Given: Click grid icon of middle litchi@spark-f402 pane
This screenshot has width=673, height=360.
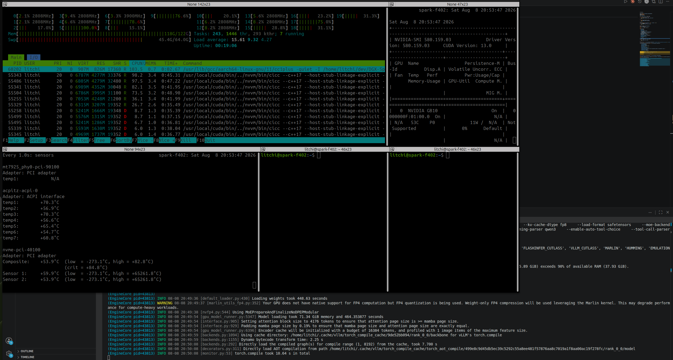Looking at the screenshot, I should [x=263, y=149].
